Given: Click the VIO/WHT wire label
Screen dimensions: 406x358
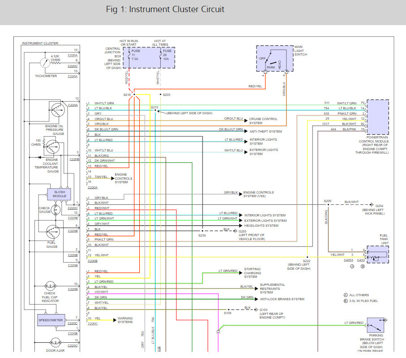Looking at the screenshot, I should 101,292.
